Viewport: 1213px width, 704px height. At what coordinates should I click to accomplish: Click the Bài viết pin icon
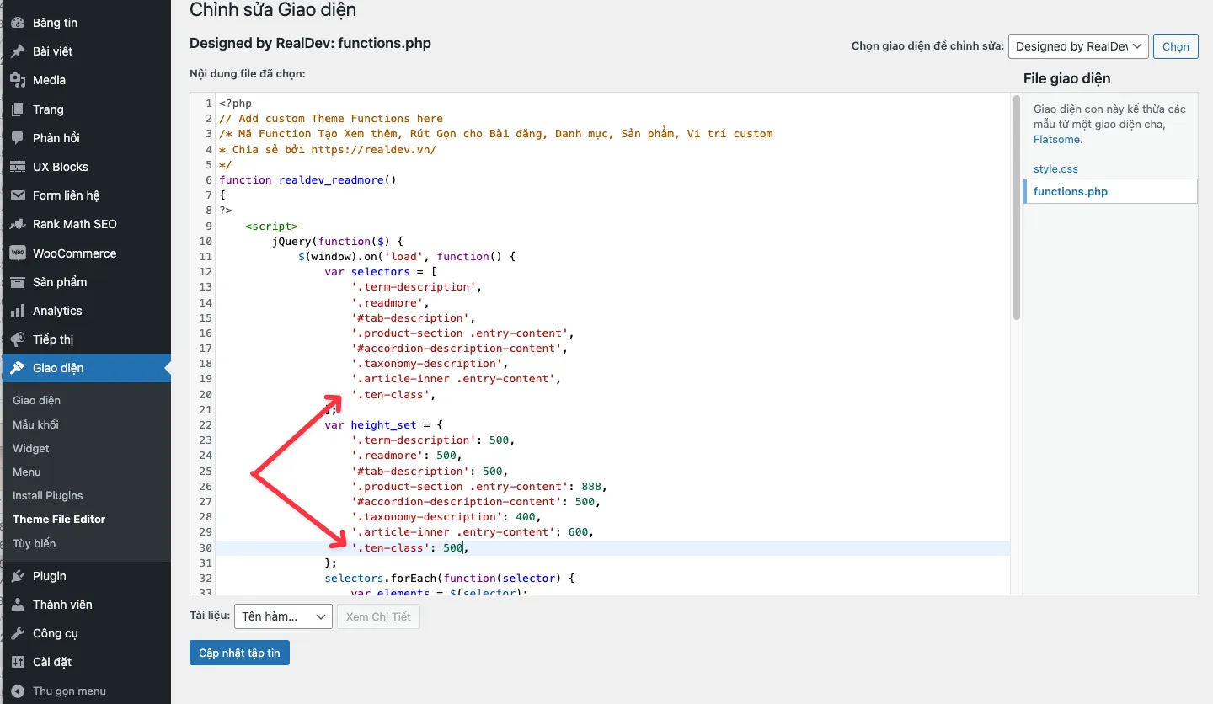tap(18, 51)
